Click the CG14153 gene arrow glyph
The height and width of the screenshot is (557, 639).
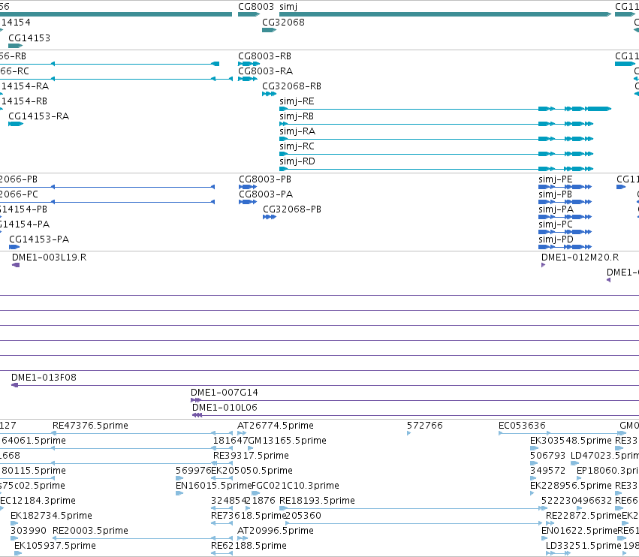coord(16,46)
